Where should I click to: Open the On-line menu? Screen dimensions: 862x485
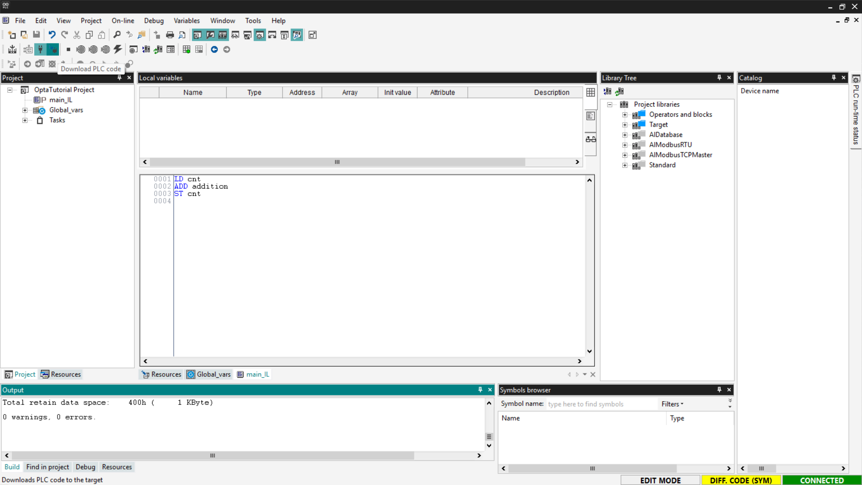123,21
